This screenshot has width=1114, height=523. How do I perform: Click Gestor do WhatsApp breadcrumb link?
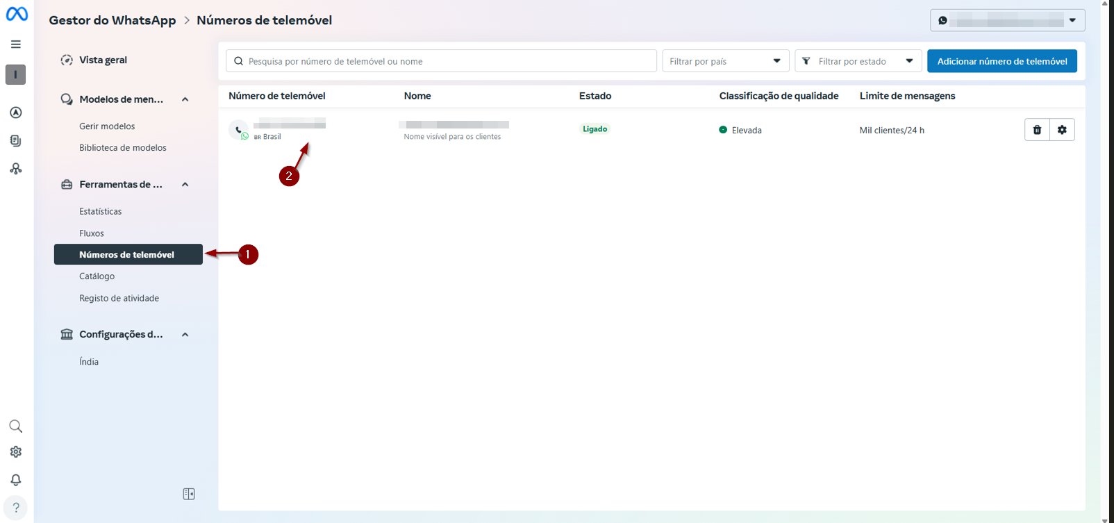(x=113, y=20)
